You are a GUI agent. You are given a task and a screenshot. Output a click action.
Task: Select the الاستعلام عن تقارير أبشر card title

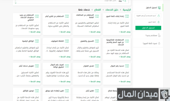tap(54, 16)
